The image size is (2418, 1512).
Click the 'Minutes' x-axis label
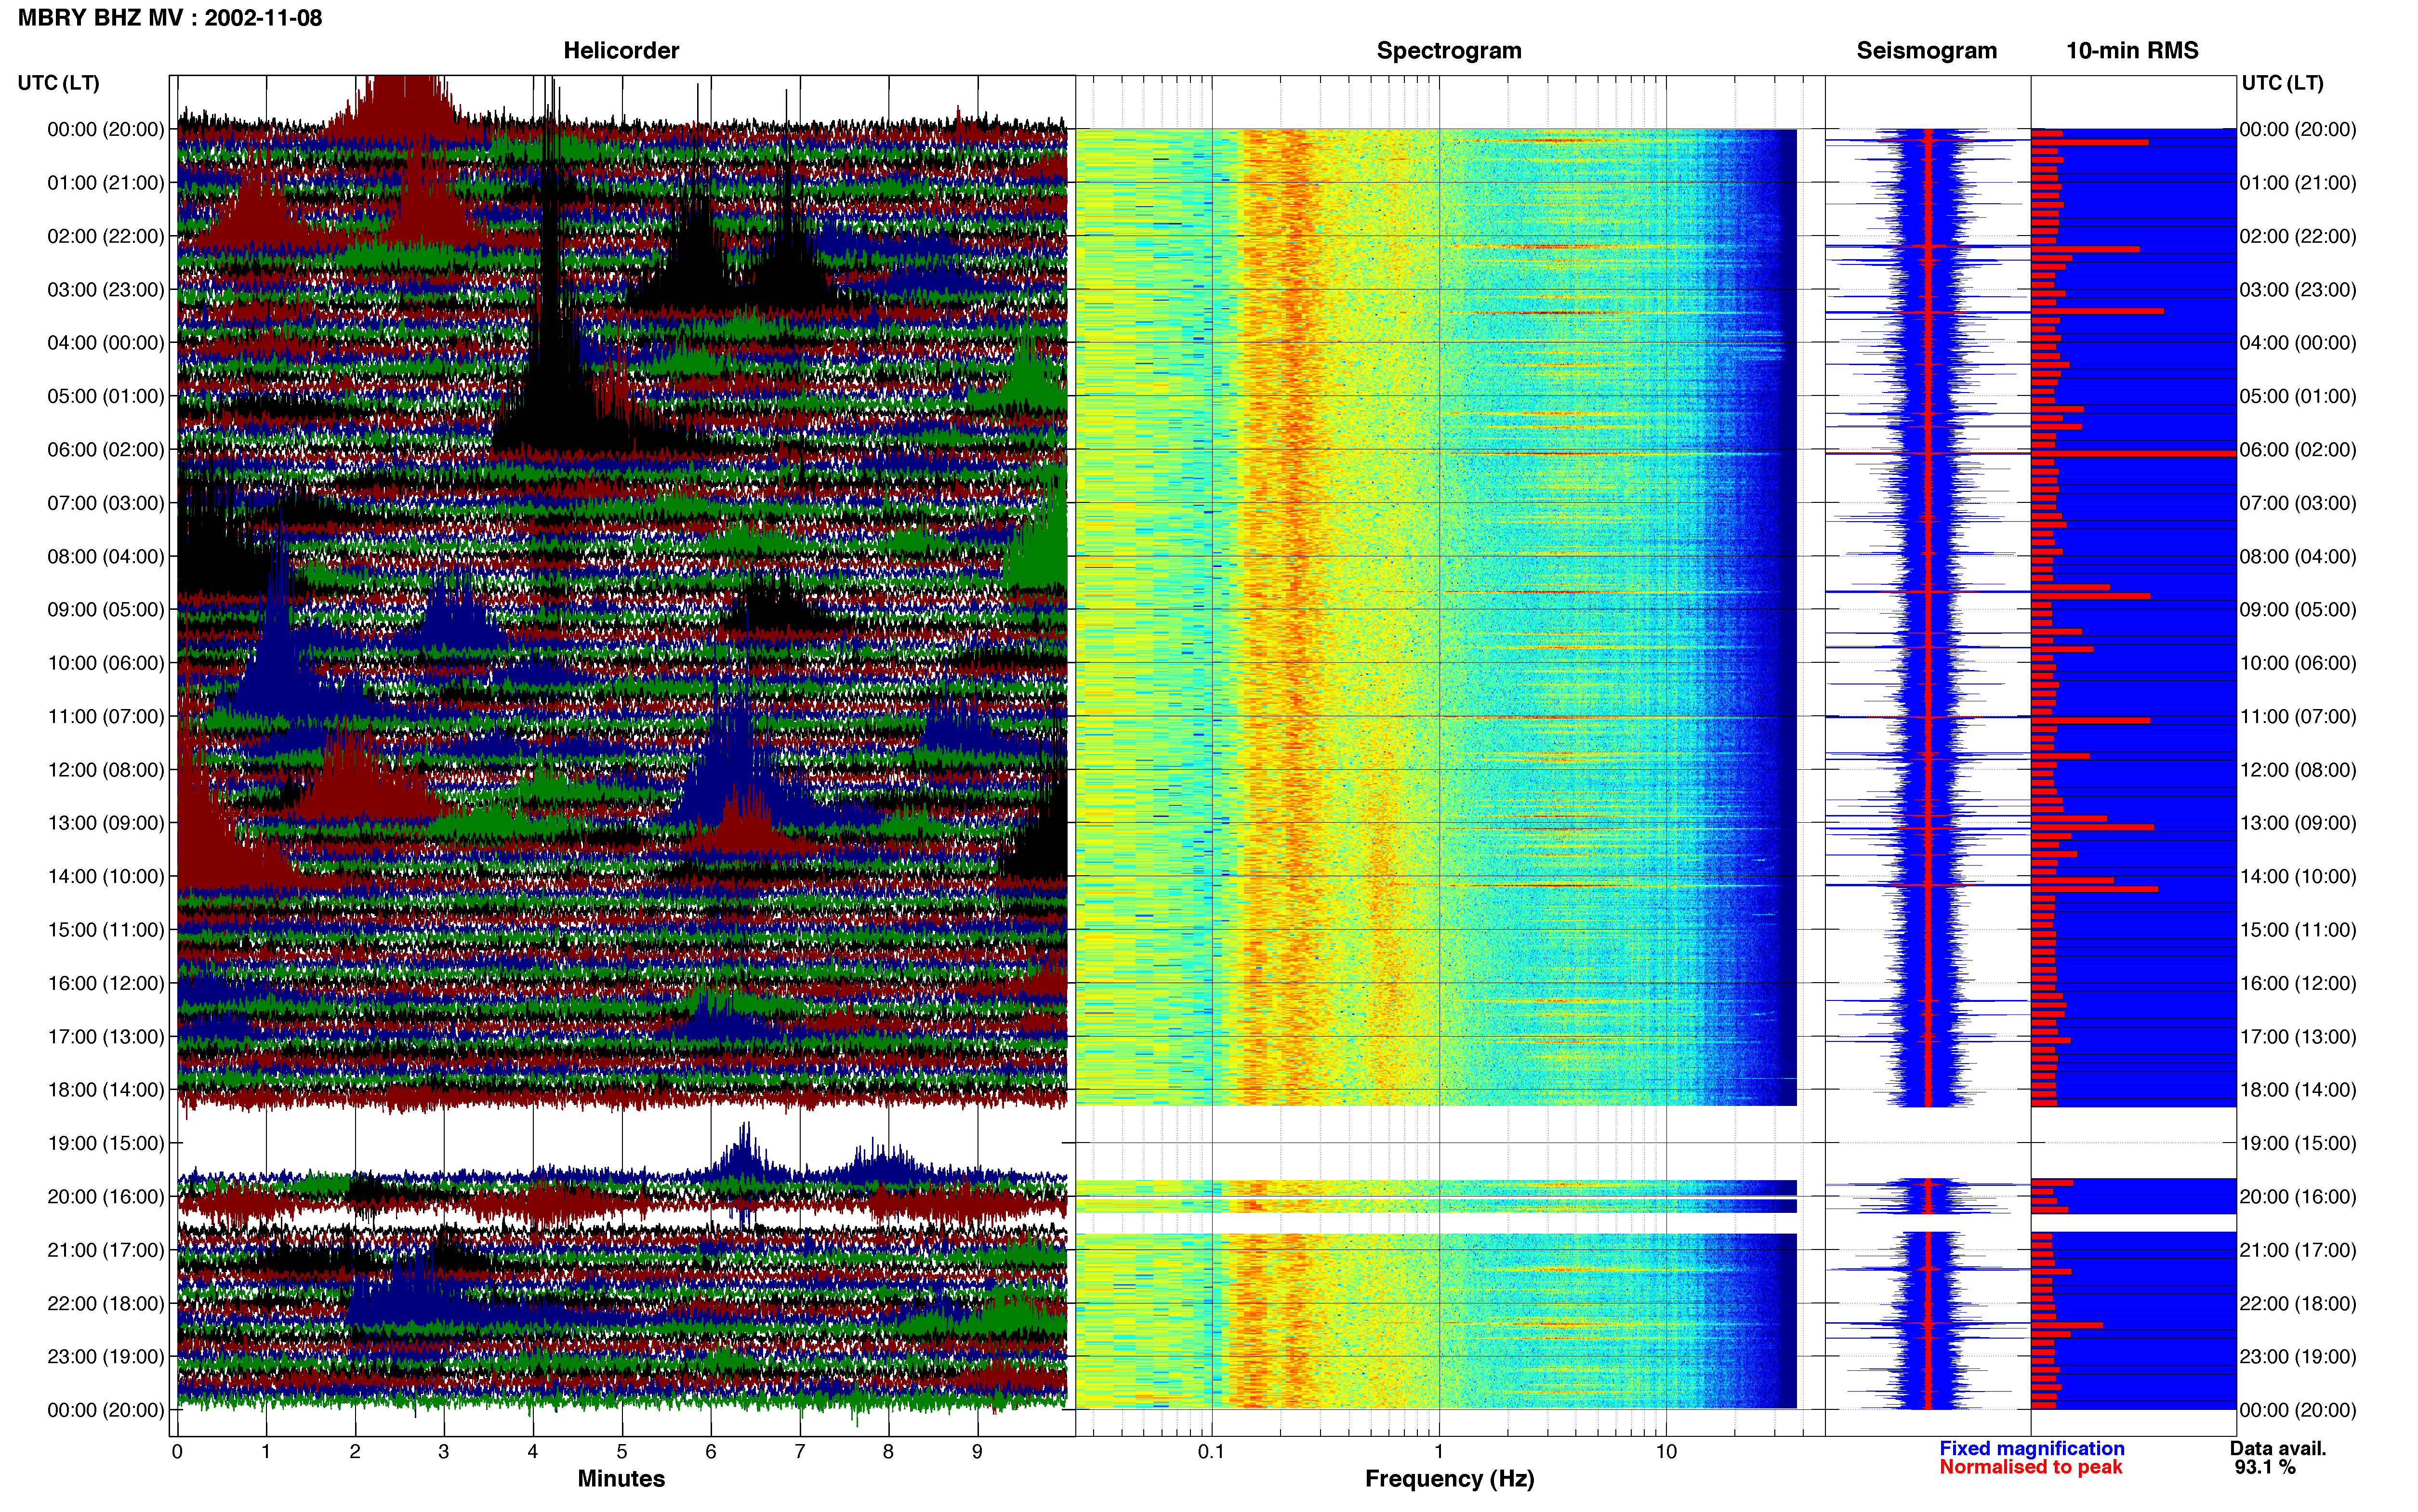tap(621, 1478)
